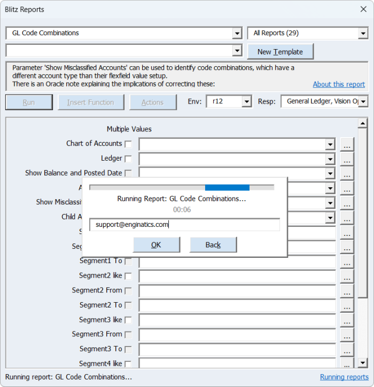Image resolution: width=374 pixels, height=387 pixels.
Task: Open Show Balance and Posted Date dropdown arrow
Action: [330, 173]
